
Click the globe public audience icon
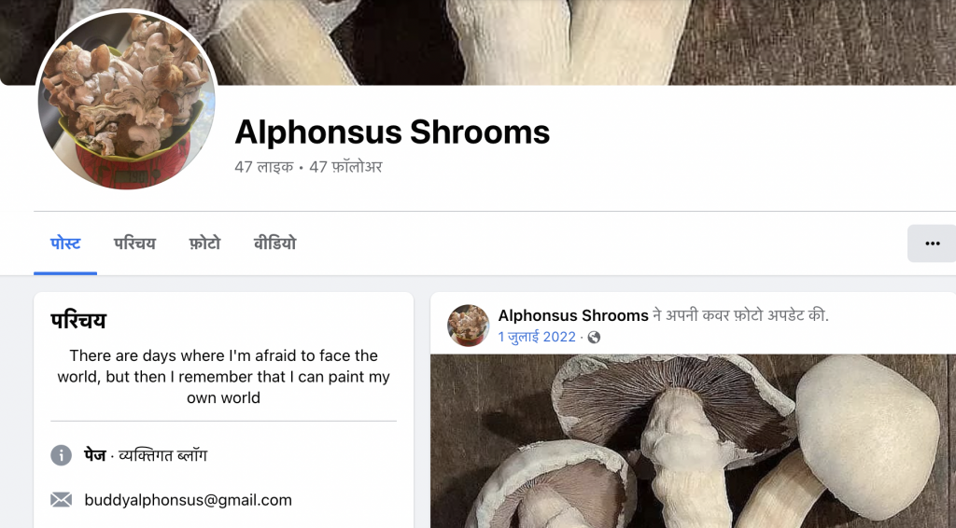tap(594, 338)
